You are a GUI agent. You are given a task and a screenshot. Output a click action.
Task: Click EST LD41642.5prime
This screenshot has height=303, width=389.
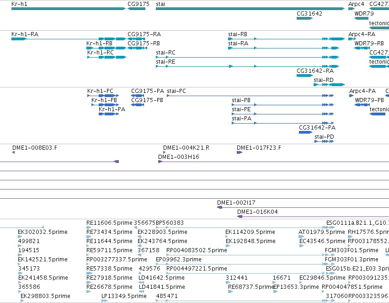point(141,282)
